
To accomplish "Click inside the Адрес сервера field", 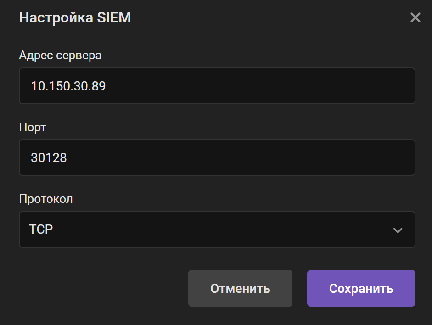I will 217,86.
